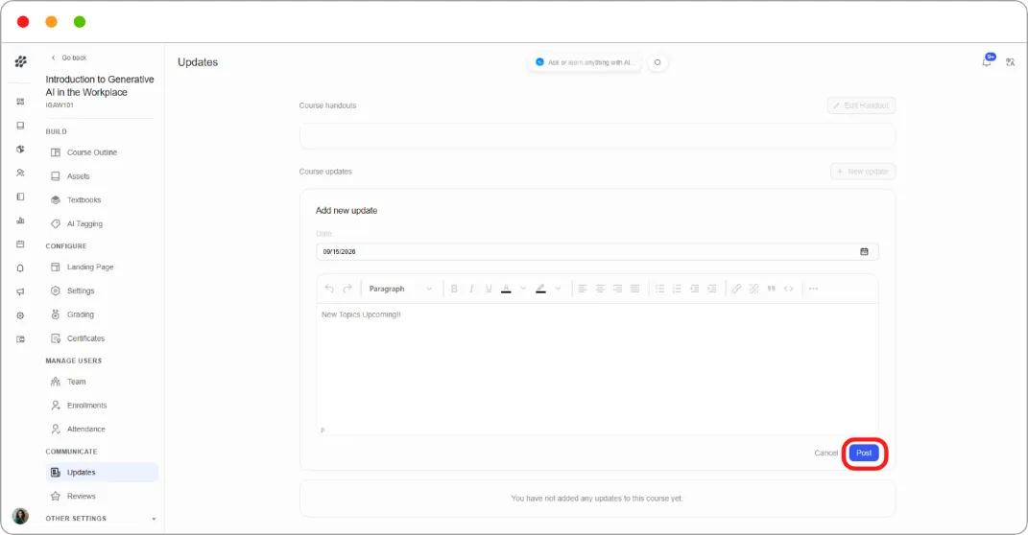The image size is (1028, 535).
Task: Open more toolbar options ellipsis
Action: click(x=814, y=289)
